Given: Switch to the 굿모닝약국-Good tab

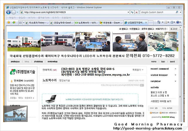Looking at the screenshot, I should (62, 23).
